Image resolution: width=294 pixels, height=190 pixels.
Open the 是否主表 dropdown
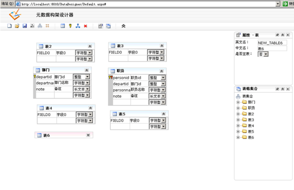(x=263, y=54)
